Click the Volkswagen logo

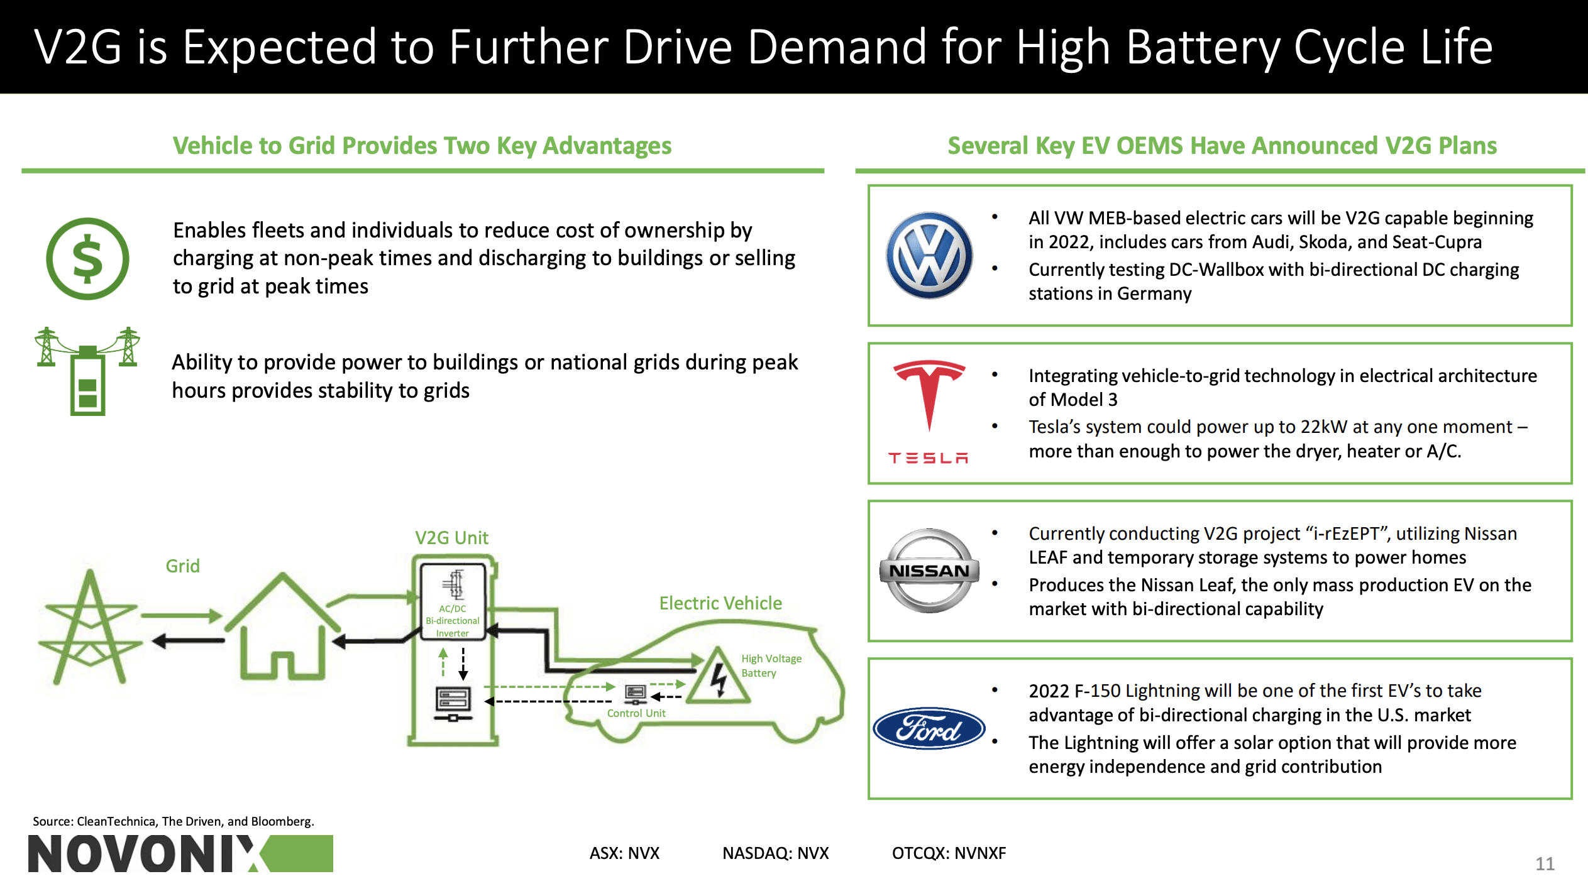(929, 255)
